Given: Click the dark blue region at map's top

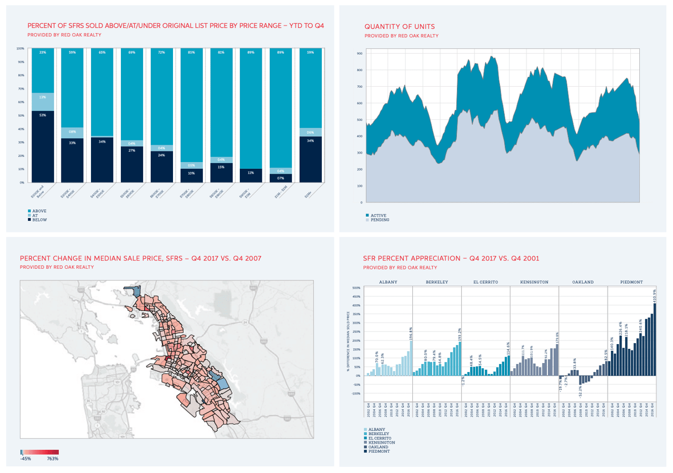Looking at the screenshot, I should point(136,292).
